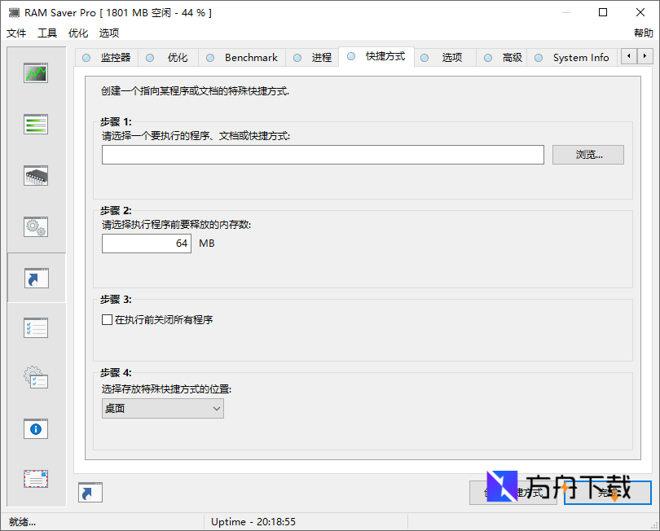660x531 pixels.
Task: Click the radio circle beside 监控器 tab
Action: pyautogui.click(x=86, y=57)
